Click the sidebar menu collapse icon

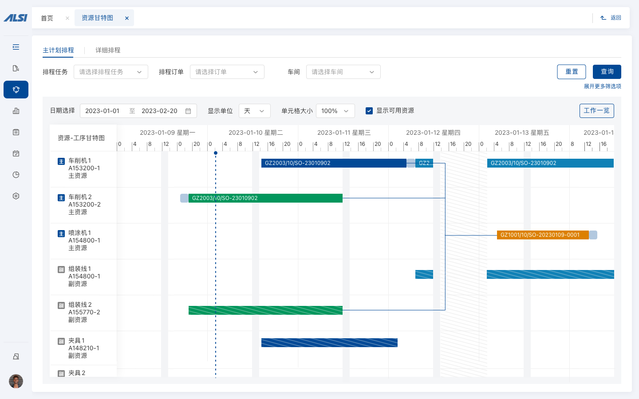click(16, 47)
